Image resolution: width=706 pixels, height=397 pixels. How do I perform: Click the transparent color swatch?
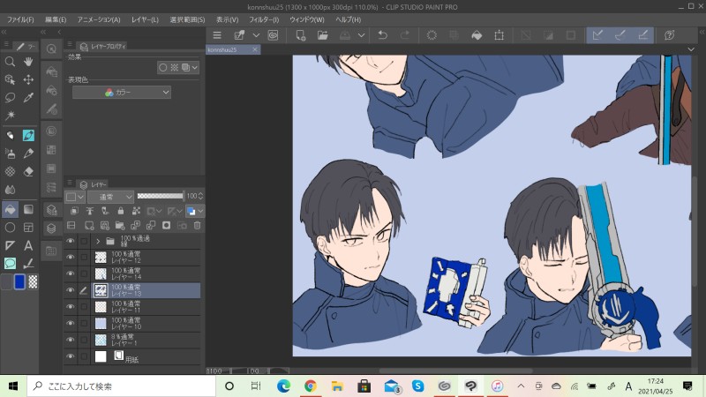[33, 281]
